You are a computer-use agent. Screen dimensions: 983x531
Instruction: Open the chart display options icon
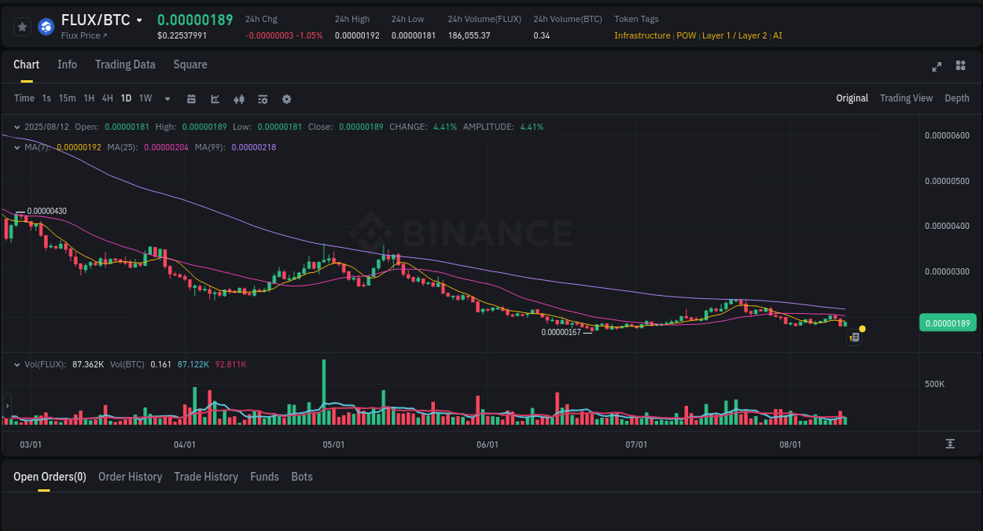[x=263, y=99]
